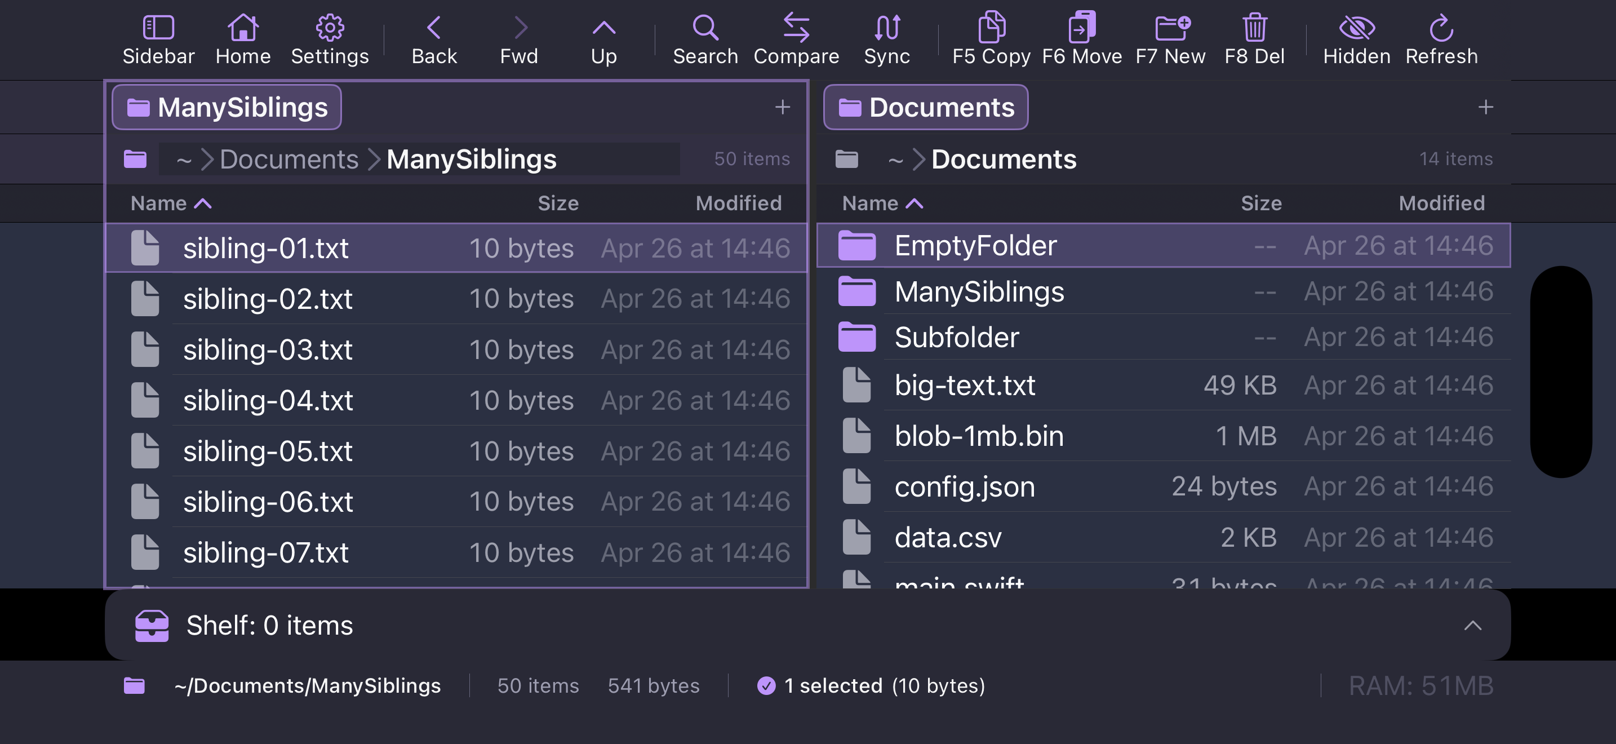Click the tilde home breadcrumb in left pane
The width and height of the screenshot is (1616, 744).
(184, 160)
